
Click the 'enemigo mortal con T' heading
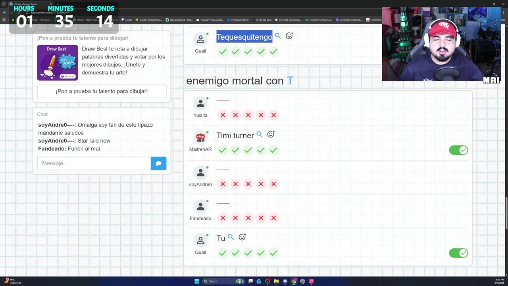click(x=240, y=81)
